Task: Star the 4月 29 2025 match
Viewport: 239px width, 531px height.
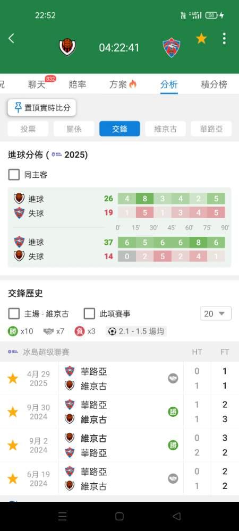Action: click(13, 378)
